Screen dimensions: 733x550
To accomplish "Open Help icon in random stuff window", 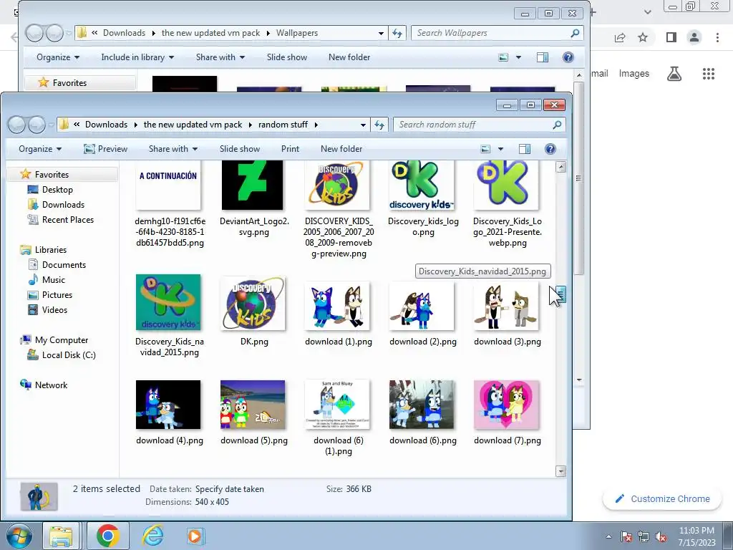I will tap(550, 149).
